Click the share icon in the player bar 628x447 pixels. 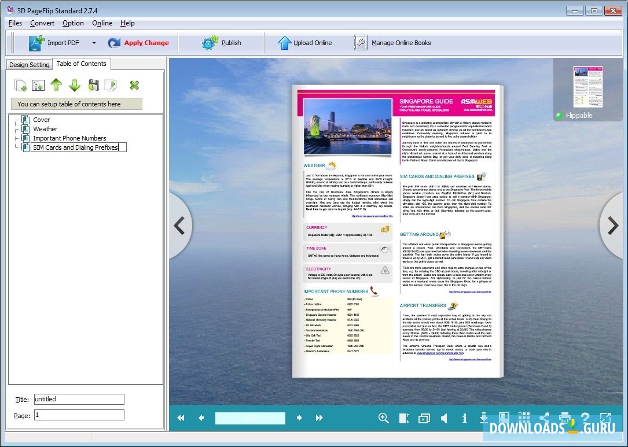click(544, 418)
